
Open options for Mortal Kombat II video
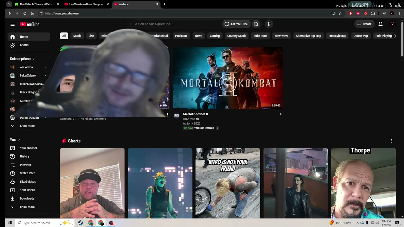click(281, 115)
